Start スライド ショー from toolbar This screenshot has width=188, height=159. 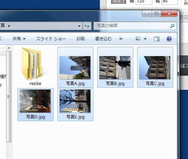tap(51, 39)
